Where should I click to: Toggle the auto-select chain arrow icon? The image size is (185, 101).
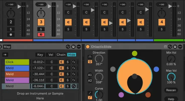click(5, 55)
